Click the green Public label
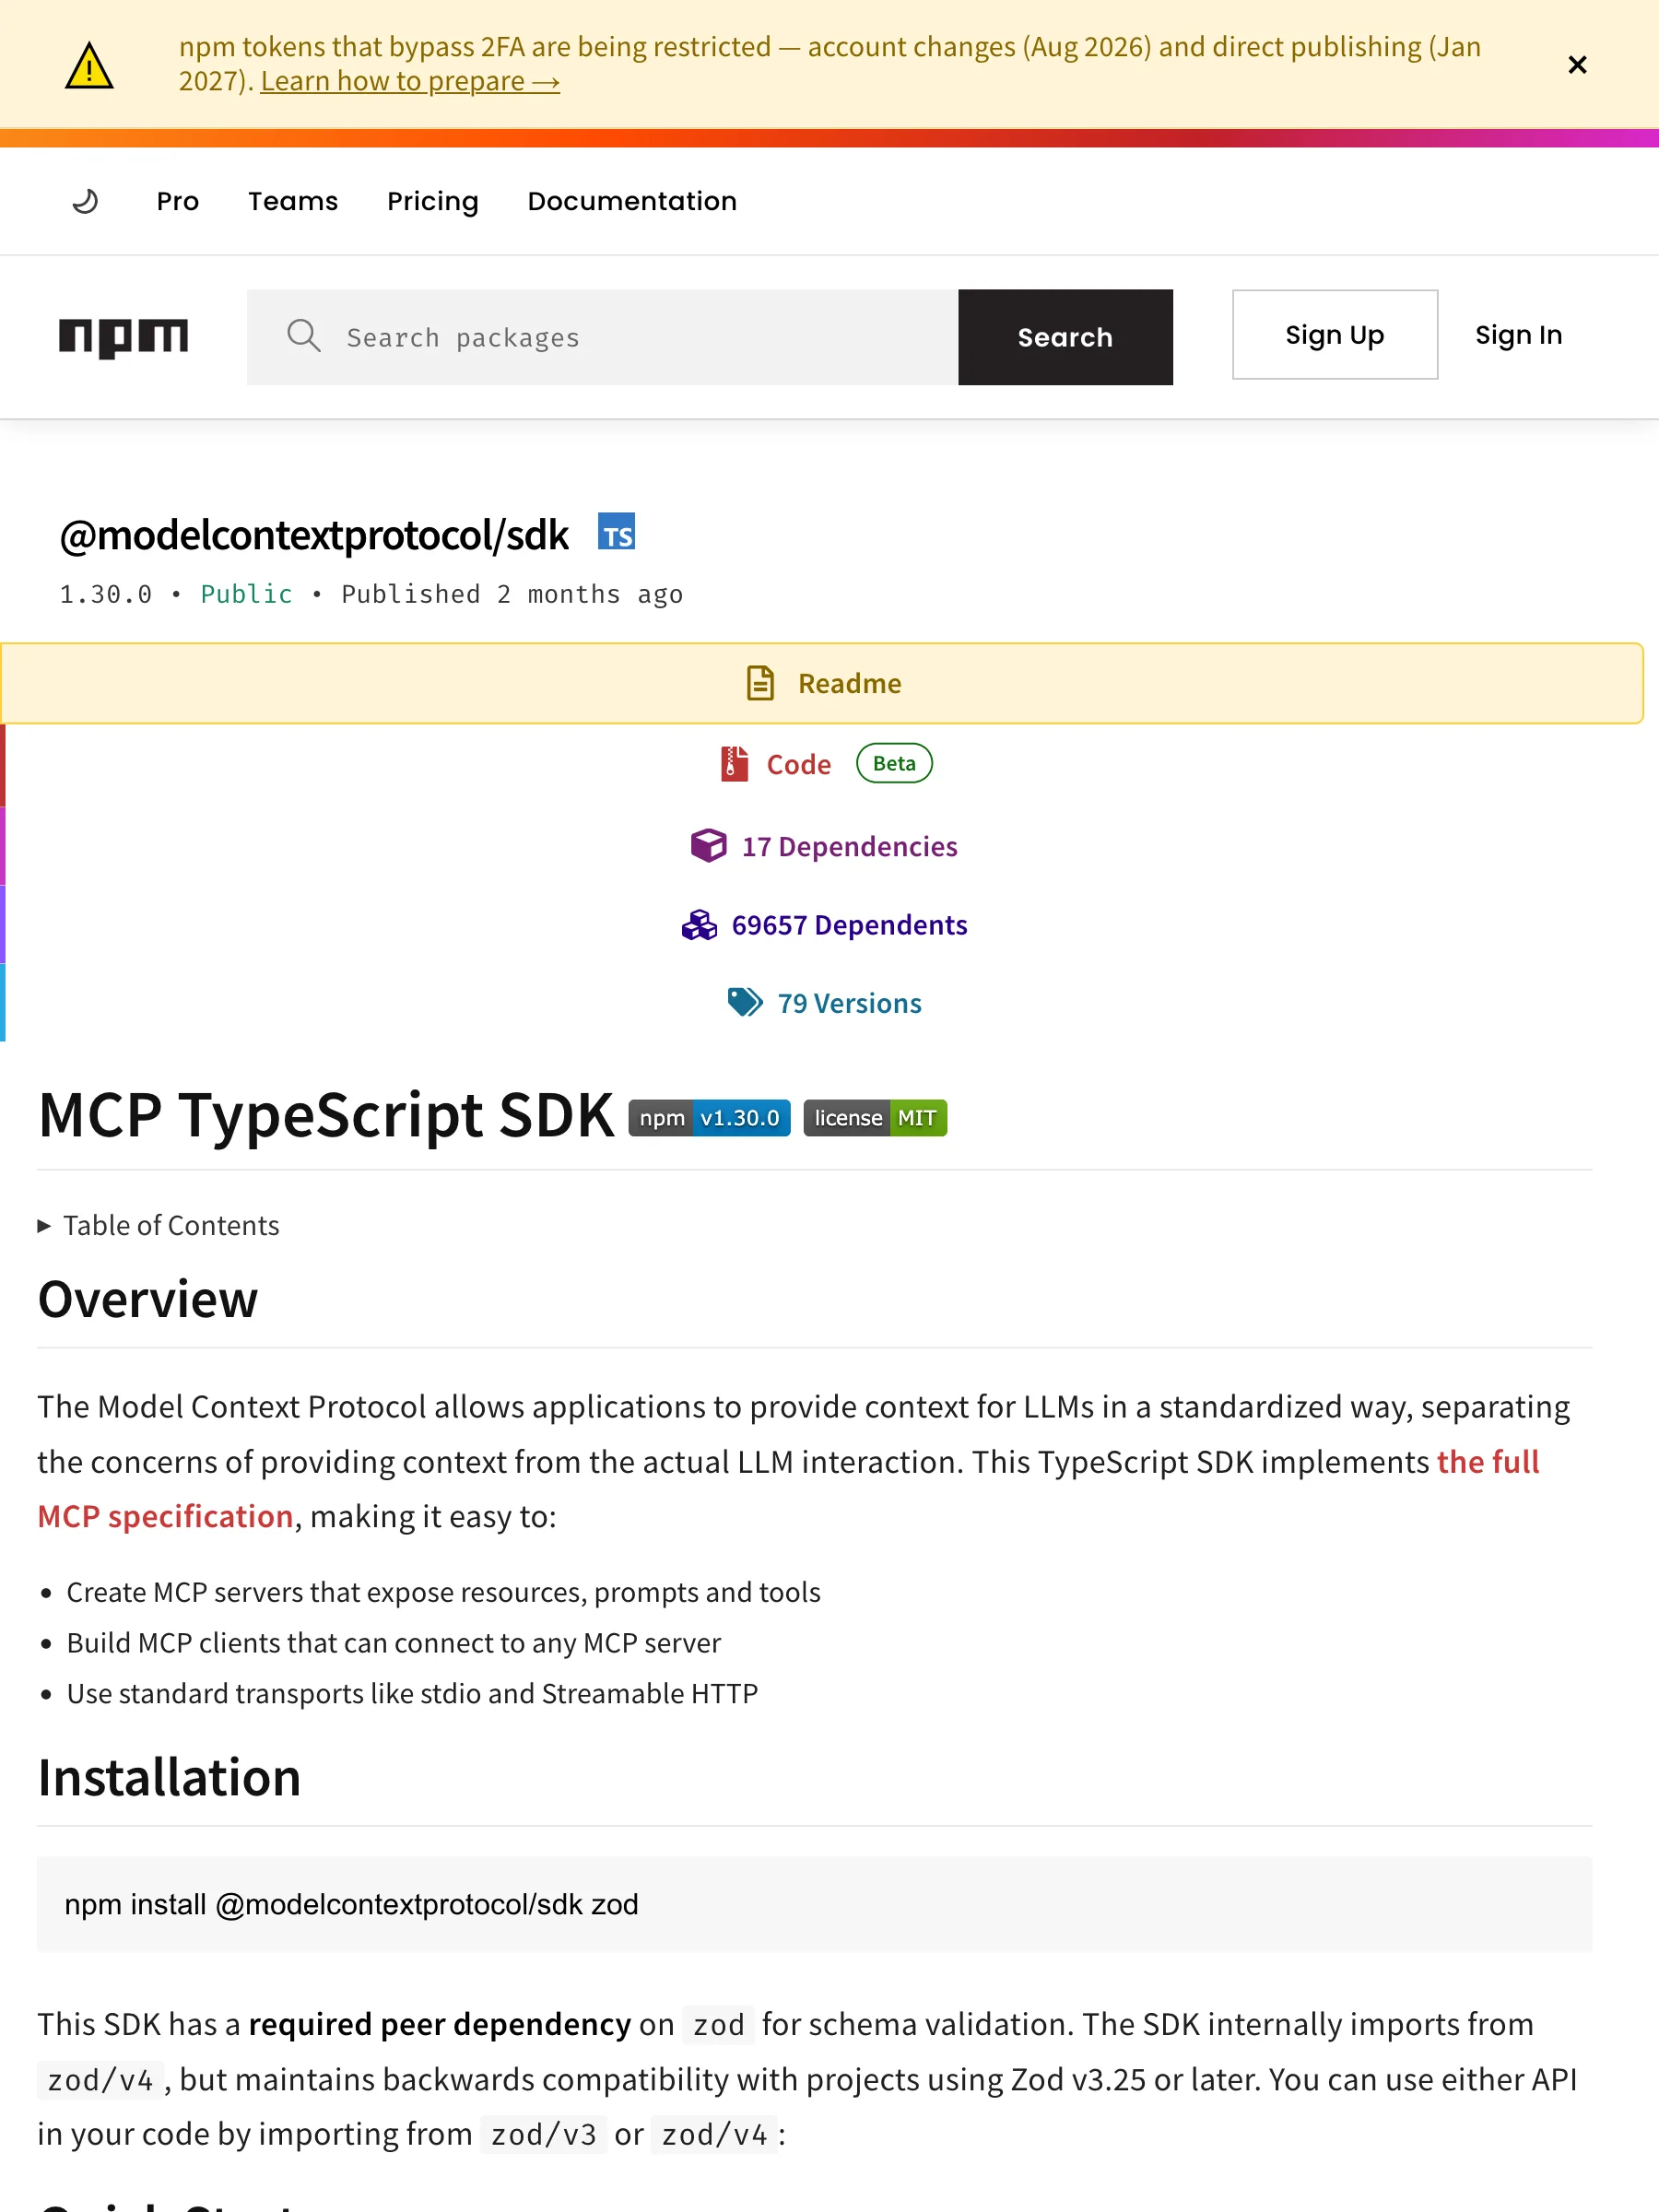 click(246, 594)
